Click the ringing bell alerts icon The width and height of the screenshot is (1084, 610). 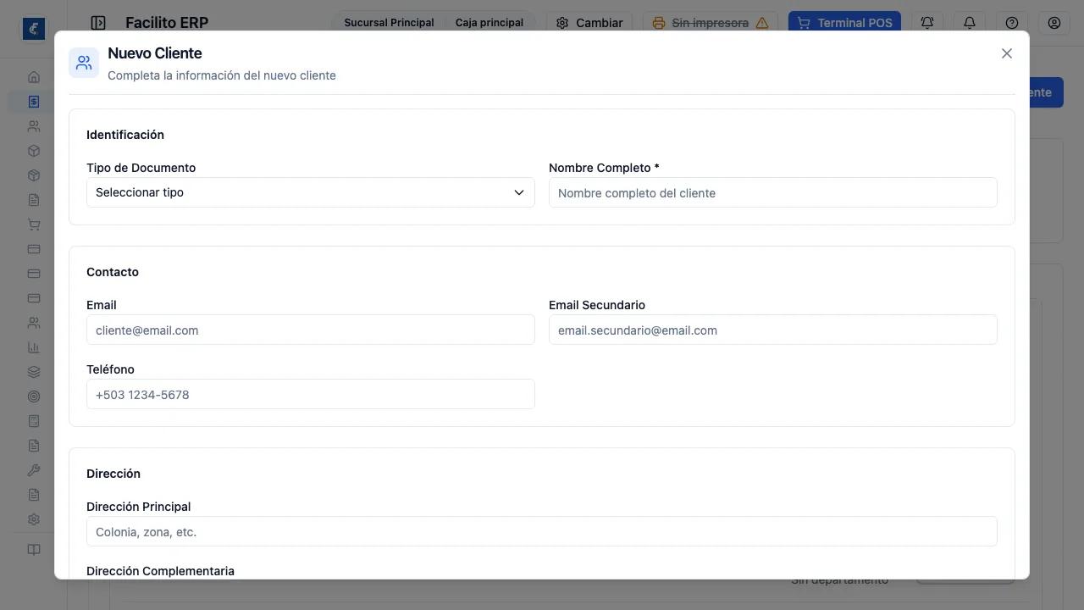click(927, 23)
